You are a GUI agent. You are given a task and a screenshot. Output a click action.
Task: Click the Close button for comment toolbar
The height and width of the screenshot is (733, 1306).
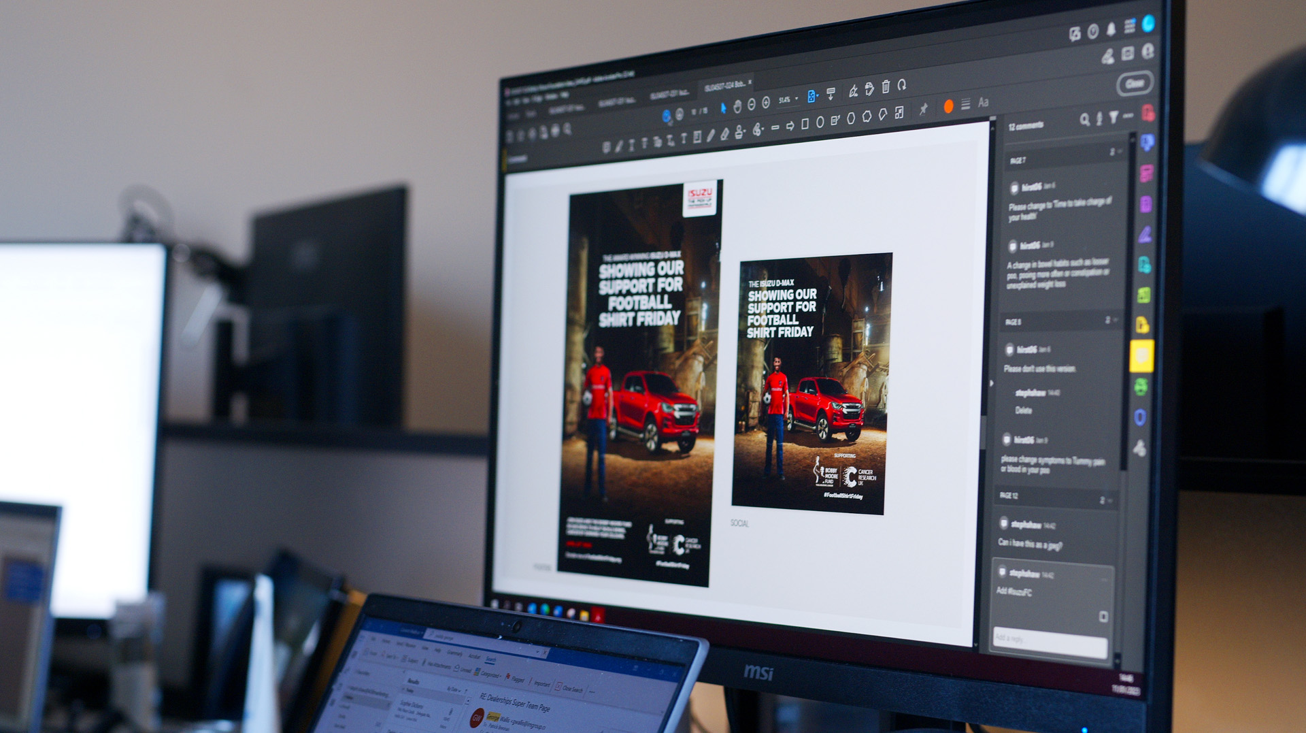coord(1135,84)
